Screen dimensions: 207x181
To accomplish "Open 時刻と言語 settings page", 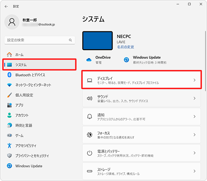I will tap(39, 125).
